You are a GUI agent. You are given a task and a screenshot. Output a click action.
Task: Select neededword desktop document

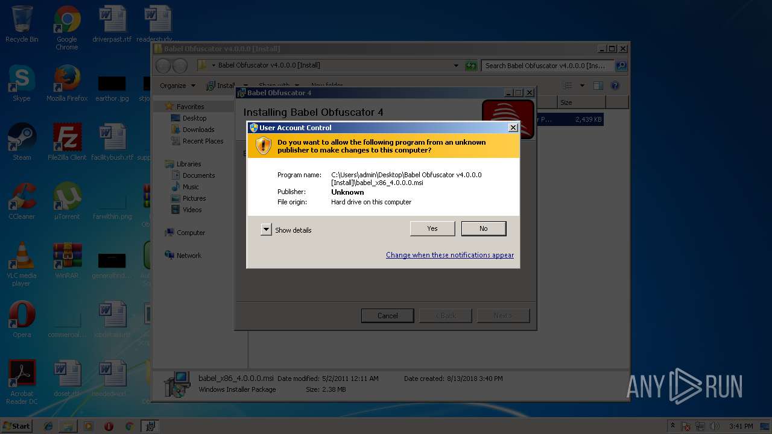point(112,379)
